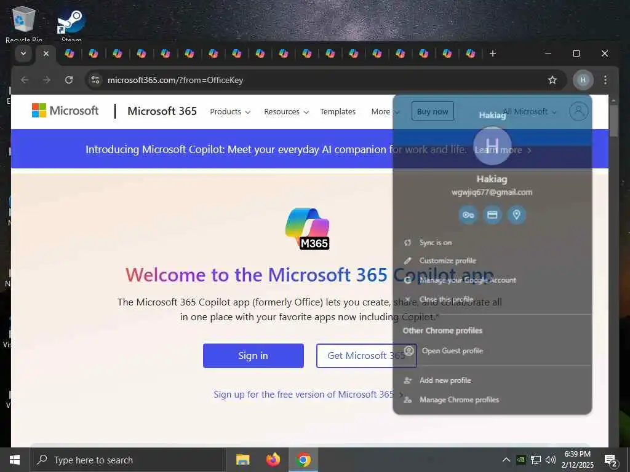Click the Type here to search box

[x=128, y=460]
